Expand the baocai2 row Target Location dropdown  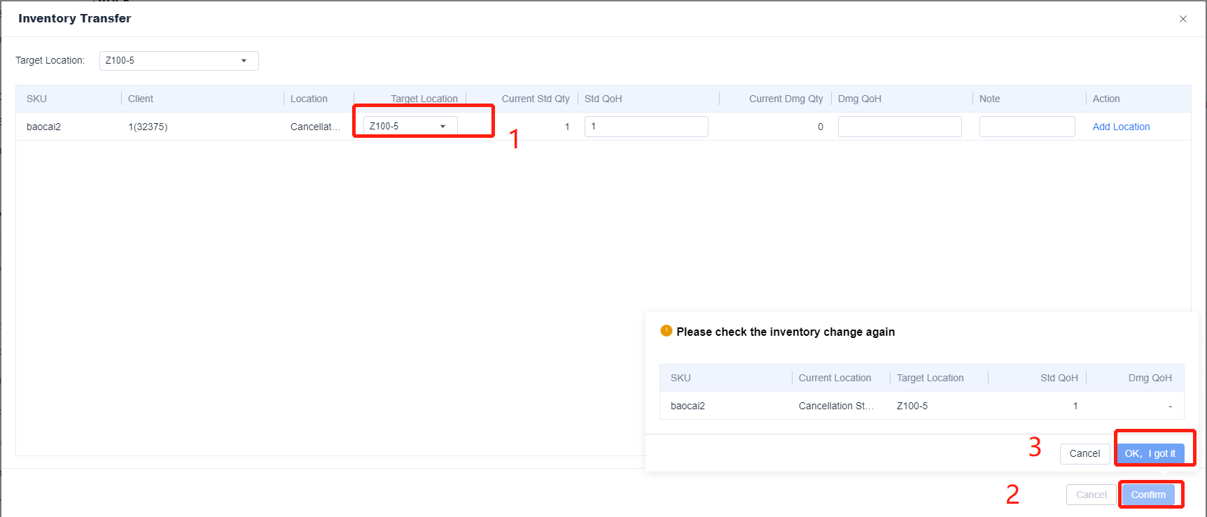(x=410, y=126)
